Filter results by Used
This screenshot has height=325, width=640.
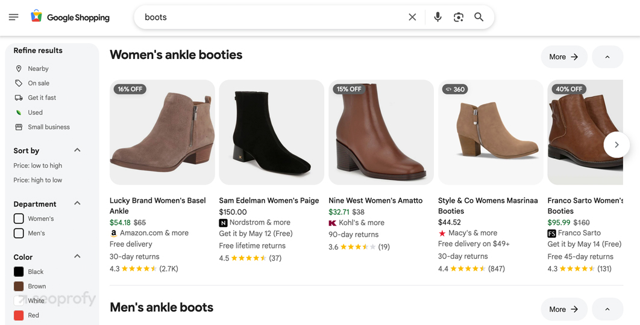pyautogui.click(x=35, y=113)
